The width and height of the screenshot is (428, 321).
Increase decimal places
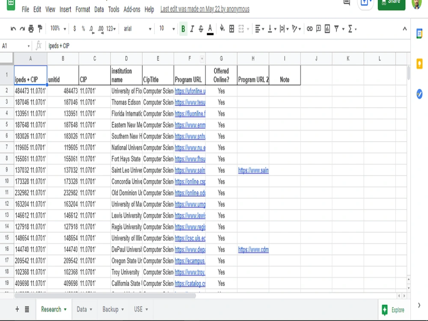tap(101, 29)
